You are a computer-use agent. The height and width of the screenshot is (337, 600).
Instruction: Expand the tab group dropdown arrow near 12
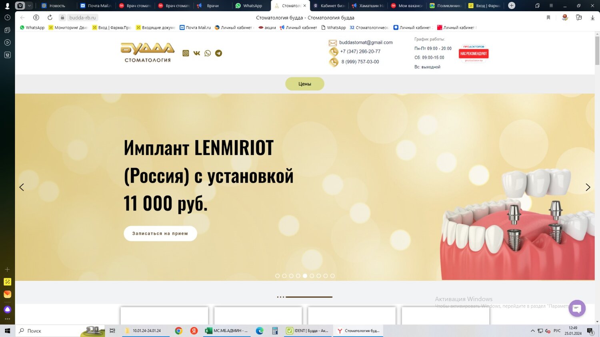click(29, 6)
